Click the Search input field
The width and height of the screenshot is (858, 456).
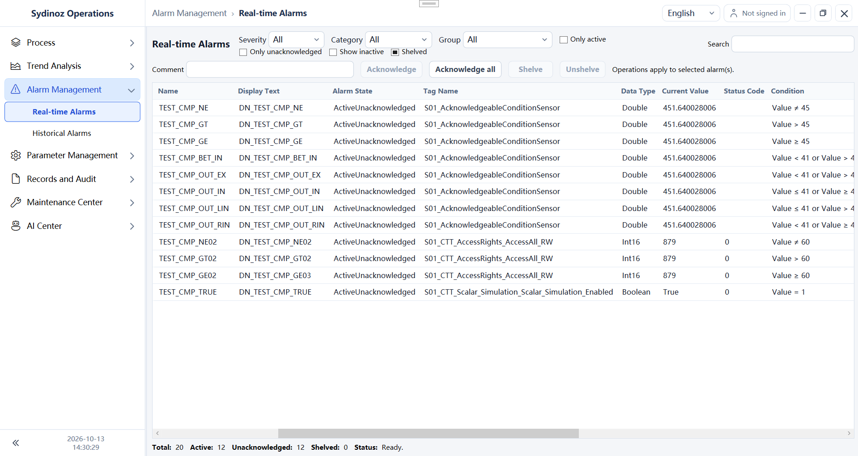point(793,44)
